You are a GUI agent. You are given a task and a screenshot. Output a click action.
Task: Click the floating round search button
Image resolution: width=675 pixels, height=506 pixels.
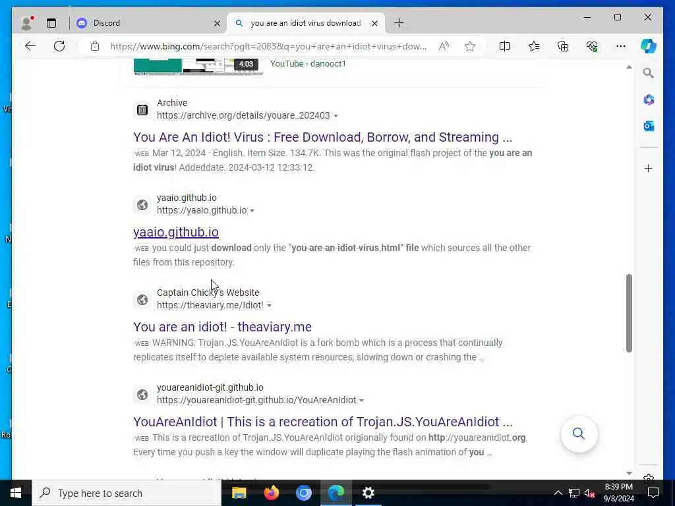tap(579, 434)
